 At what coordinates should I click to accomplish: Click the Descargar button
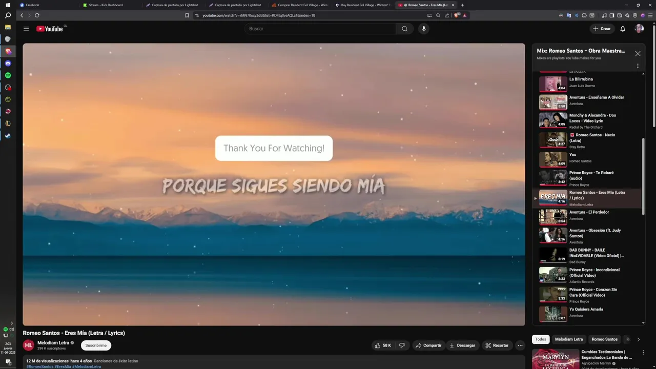coord(463,345)
